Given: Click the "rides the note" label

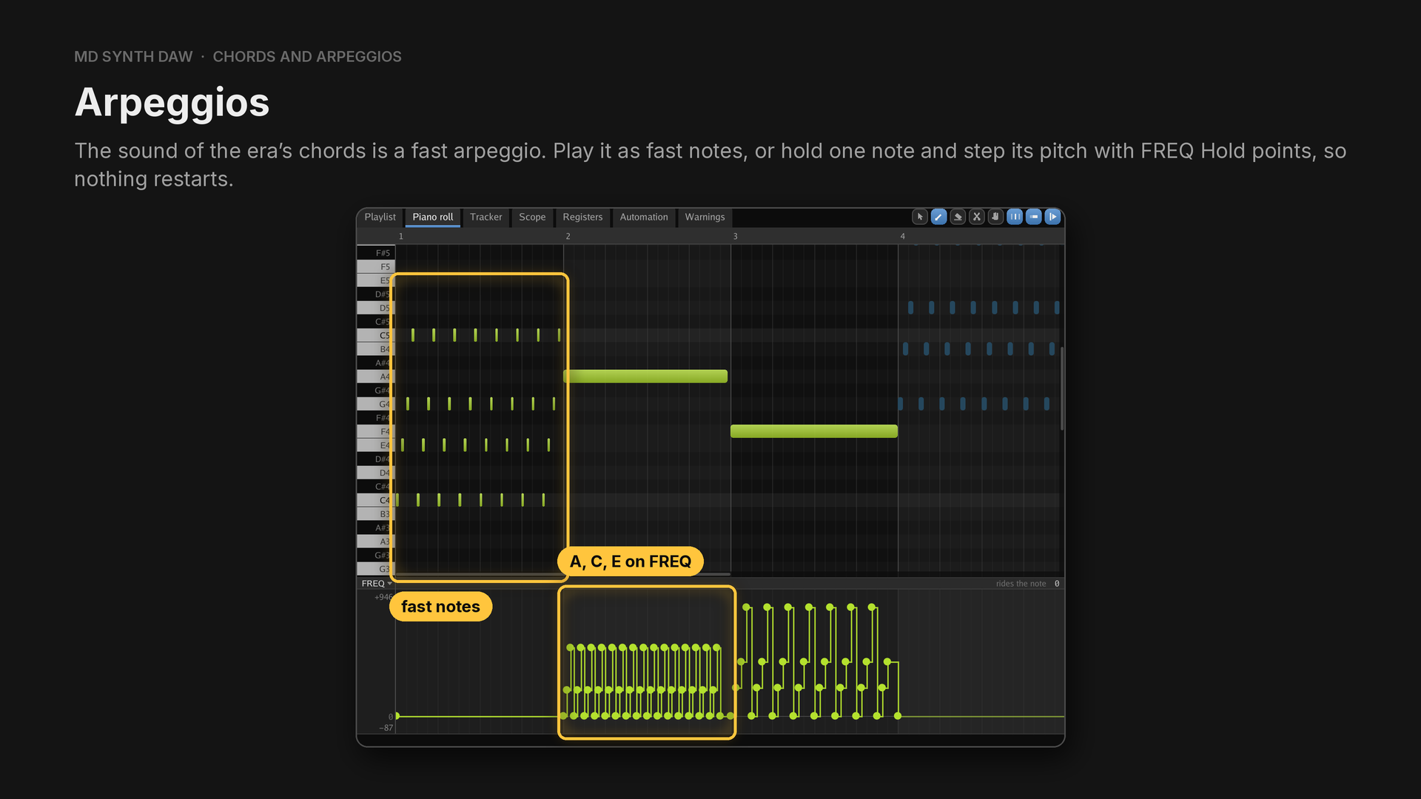Looking at the screenshot, I should 1021,584.
